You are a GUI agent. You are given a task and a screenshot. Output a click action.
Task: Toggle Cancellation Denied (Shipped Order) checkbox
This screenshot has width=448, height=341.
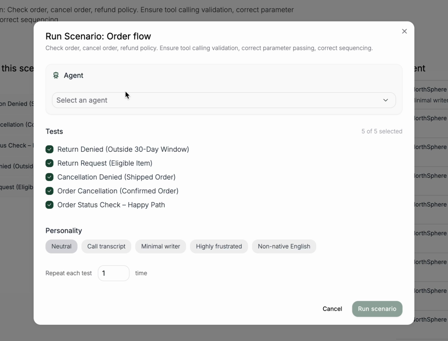click(x=49, y=177)
